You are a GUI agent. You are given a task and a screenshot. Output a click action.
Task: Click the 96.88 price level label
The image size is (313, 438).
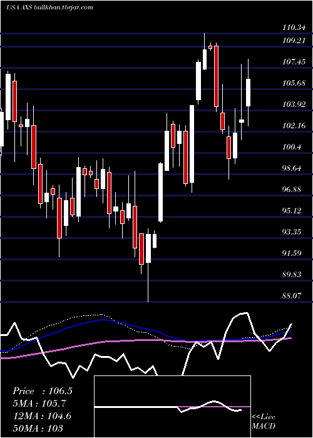point(292,190)
